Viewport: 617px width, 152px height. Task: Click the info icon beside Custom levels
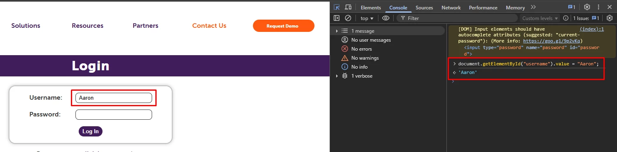566,18
